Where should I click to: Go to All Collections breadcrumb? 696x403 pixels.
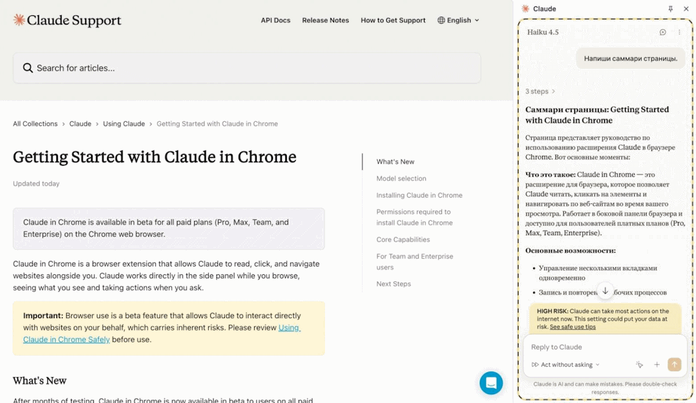click(35, 124)
